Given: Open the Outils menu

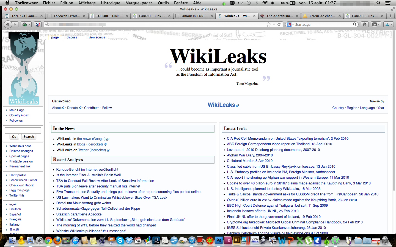Looking at the screenshot, I should 163,3.
